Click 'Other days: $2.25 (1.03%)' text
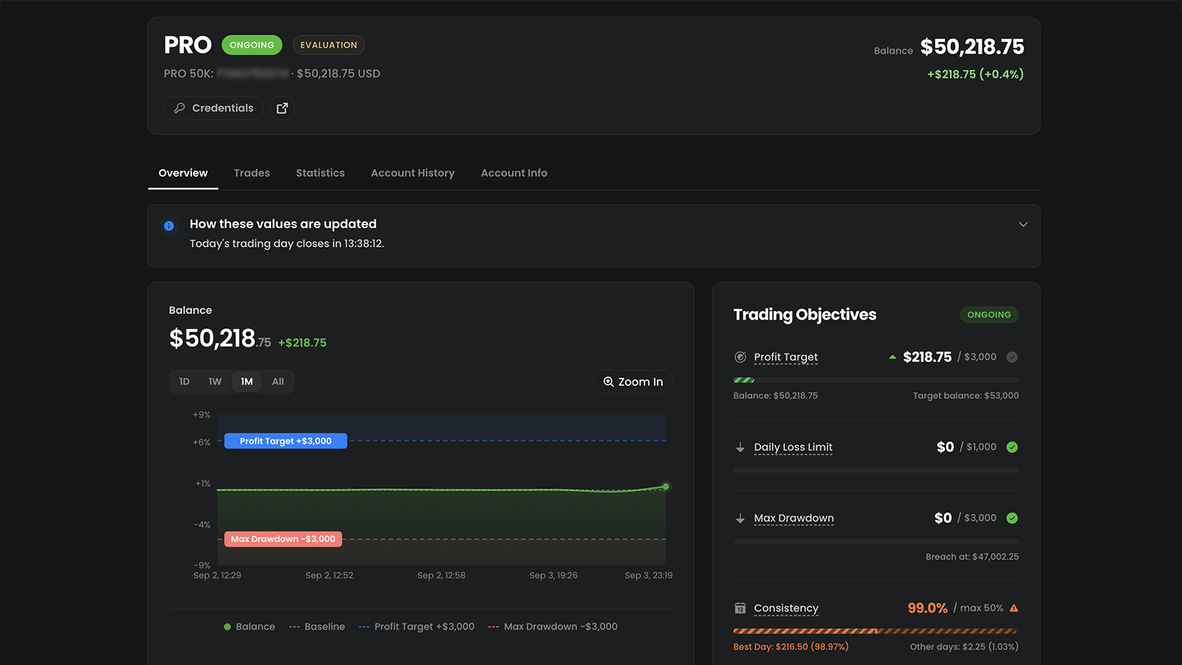The image size is (1182, 665). 964,647
